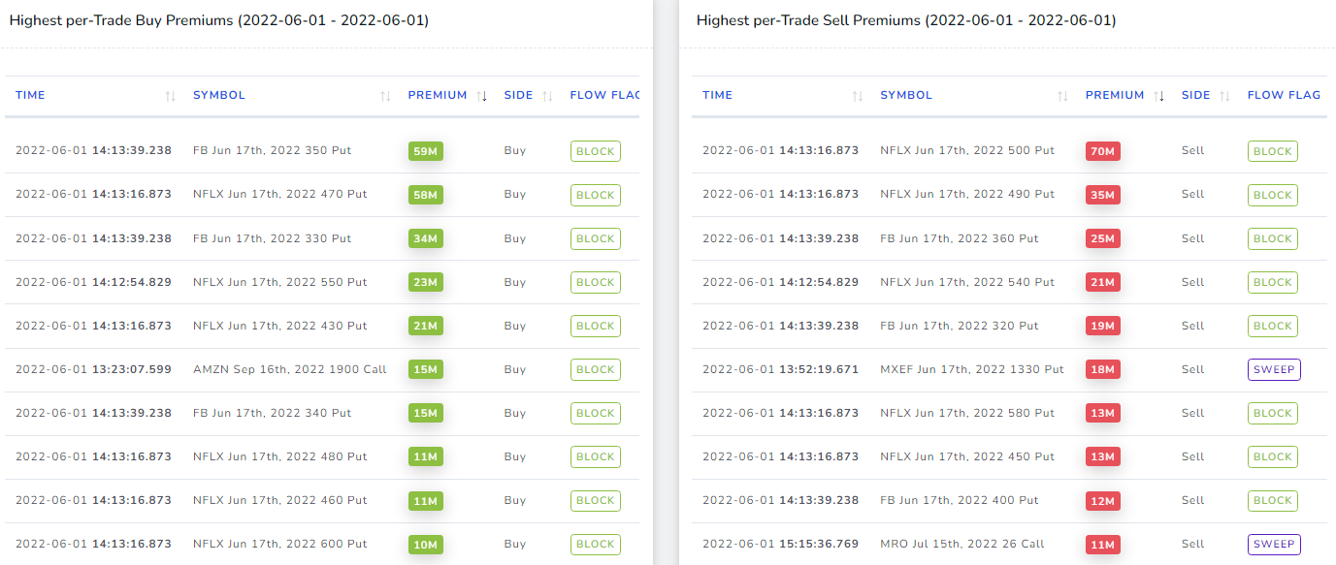Click SIDE column header in Buy Premiums table

click(519, 95)
